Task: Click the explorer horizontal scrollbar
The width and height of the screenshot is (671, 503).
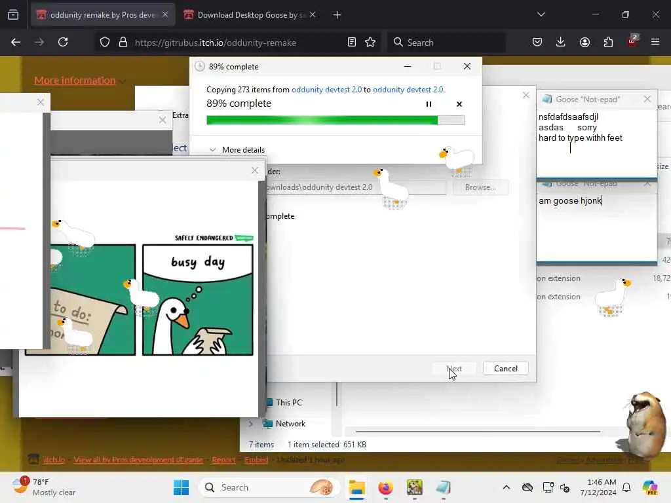Action: pyautogui.click(x=477, y=432)
